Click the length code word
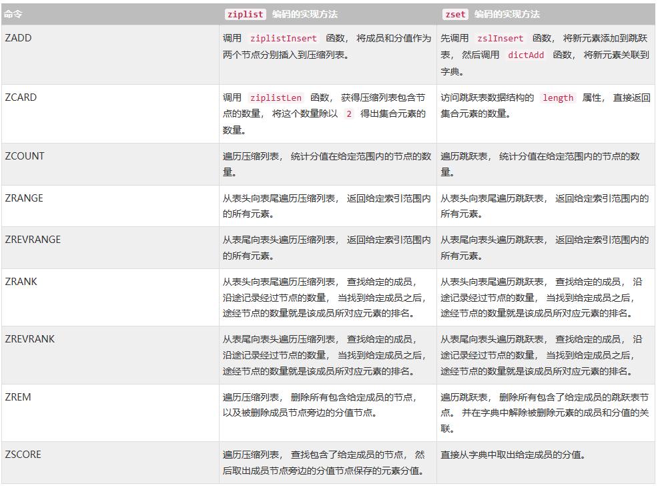This screenshot has height=486, width=658. coord(558,97)
